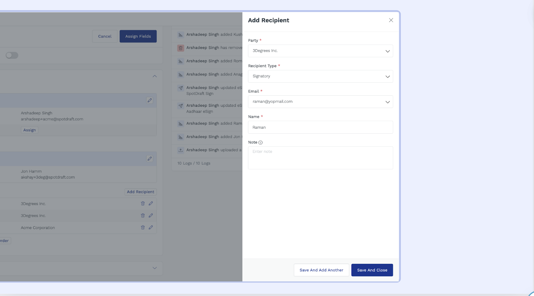Close the Add Recipient panel
Image resolution: width=534 pixels, height=296 pixels.
tap(391, 20)
